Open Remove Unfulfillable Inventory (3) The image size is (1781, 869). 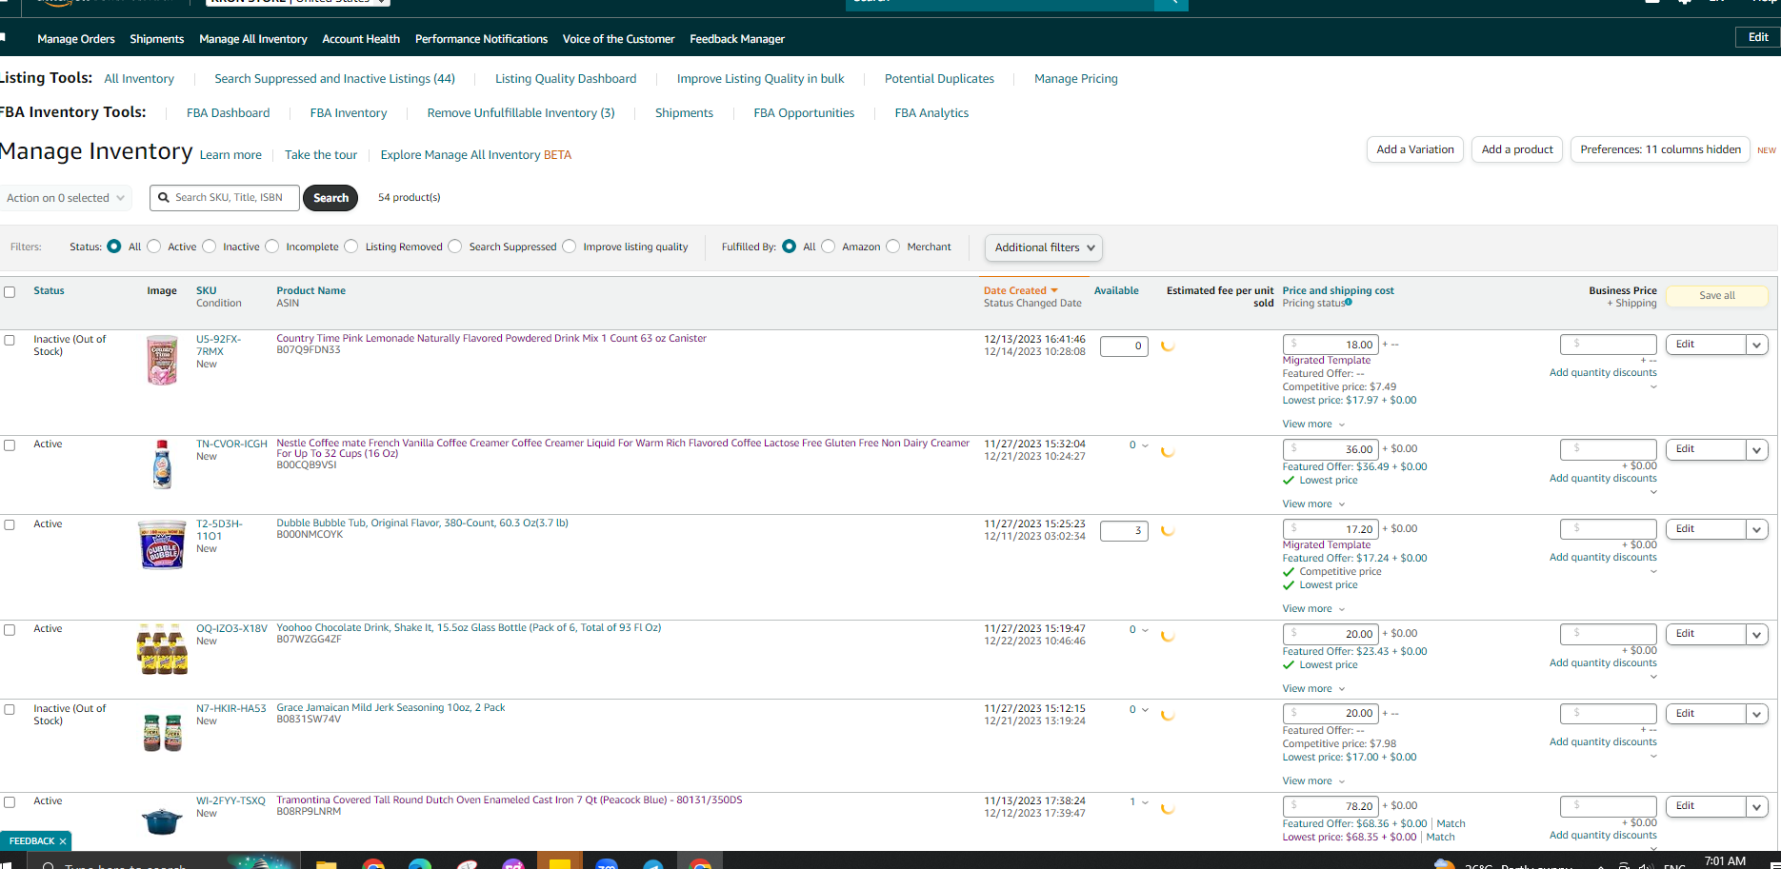pyautogui.click(x=521, y=113)
